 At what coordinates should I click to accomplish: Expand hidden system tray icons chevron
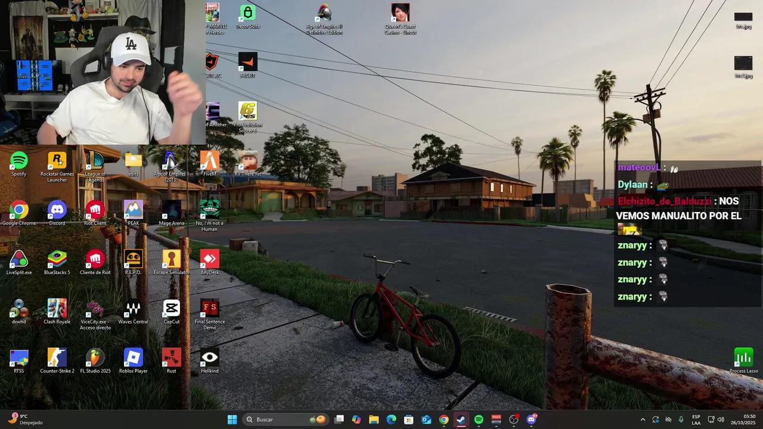[x=643, y=419]
